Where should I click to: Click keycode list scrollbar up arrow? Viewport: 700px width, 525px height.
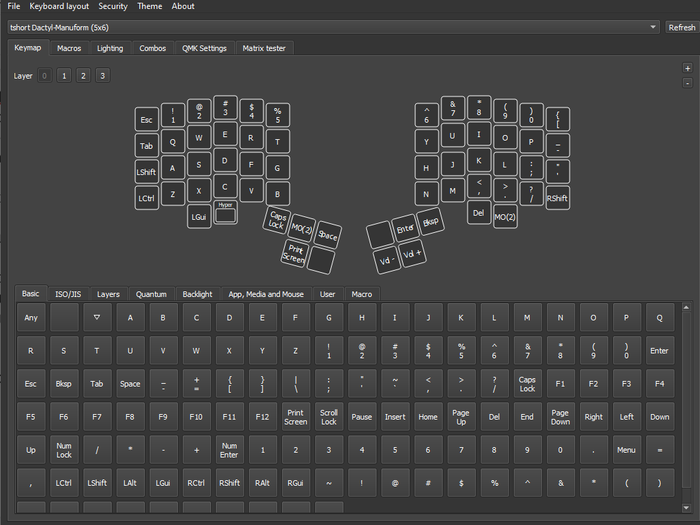[686, 307]
